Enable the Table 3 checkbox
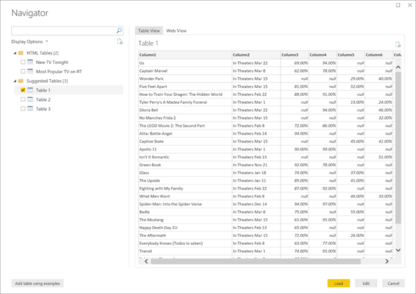 click(23, 108)
